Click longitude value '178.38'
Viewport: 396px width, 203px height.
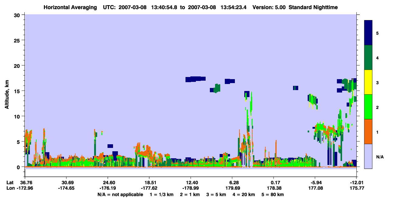click(x=274, y=188)
